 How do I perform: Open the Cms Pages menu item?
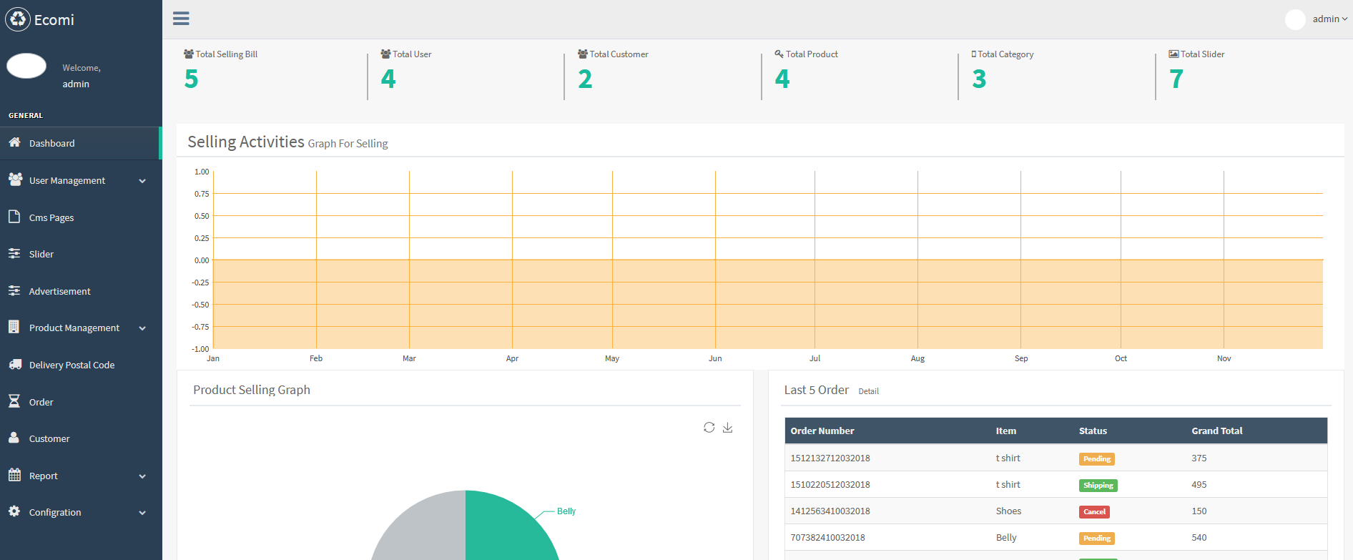coord(81,217)
